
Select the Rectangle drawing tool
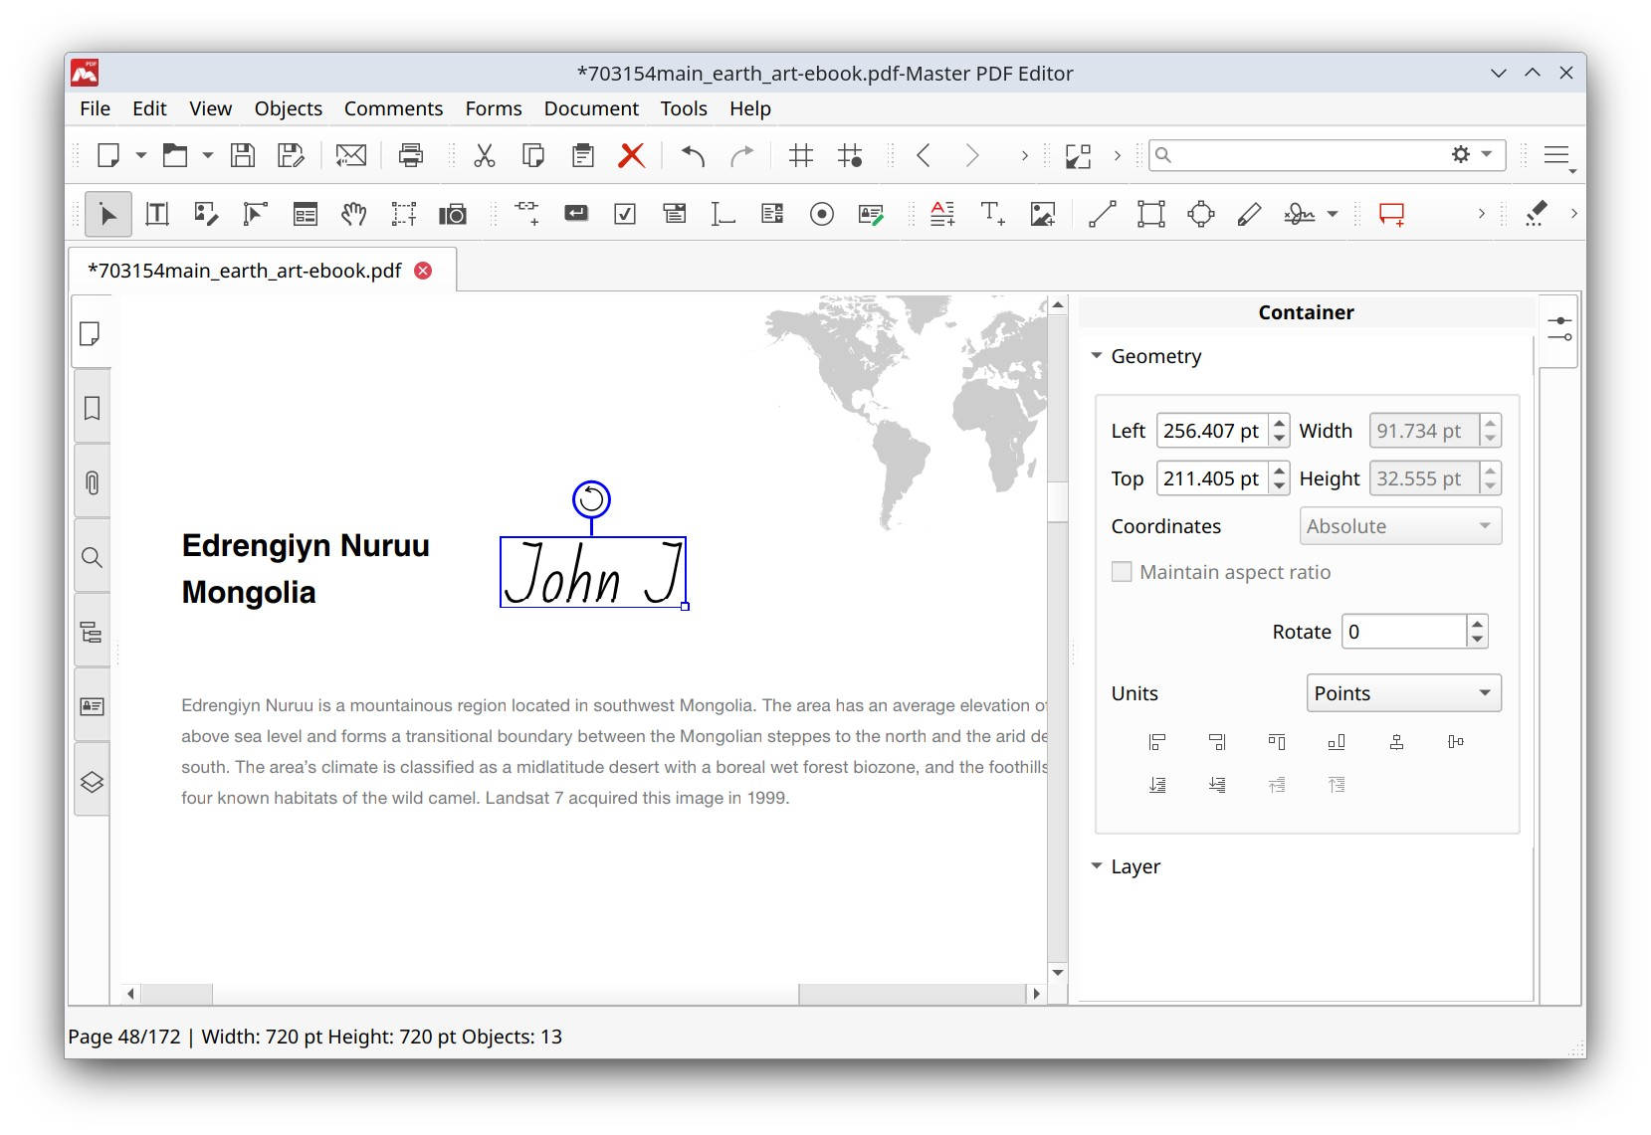[1151, 214]
